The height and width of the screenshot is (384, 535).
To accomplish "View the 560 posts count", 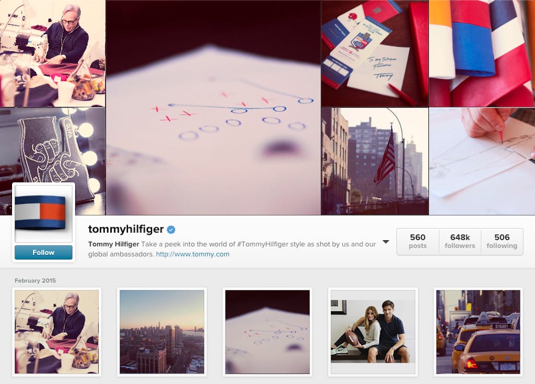I will pyautogui.click(x=417, y=241).
